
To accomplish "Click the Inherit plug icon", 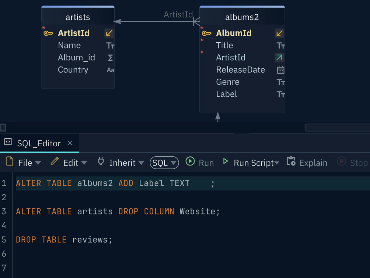I will [x=101, y=161].
